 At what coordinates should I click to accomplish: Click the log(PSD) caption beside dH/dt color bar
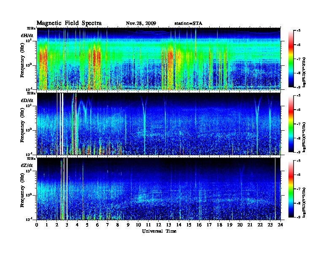tap(304, 72)
